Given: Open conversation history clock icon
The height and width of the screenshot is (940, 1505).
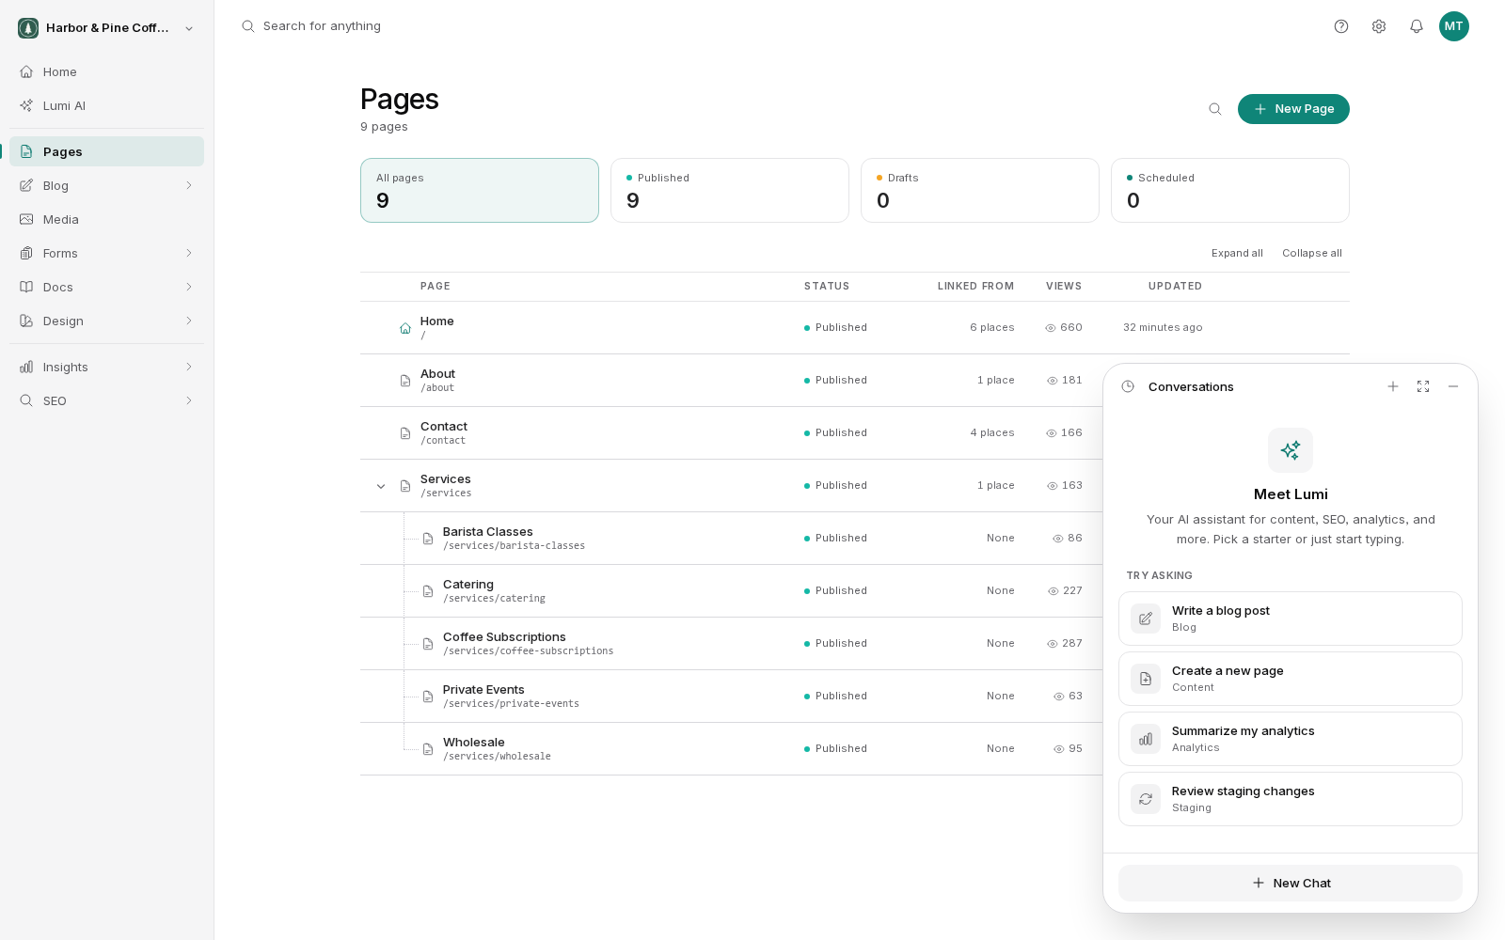Looking at the screenshot, I should click(x=1128, y=386).
